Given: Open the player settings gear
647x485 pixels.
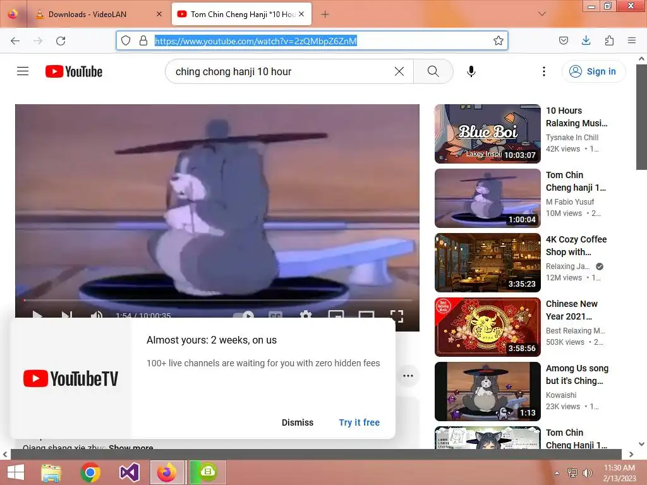Looking at the screenshot, I should 305,314.
